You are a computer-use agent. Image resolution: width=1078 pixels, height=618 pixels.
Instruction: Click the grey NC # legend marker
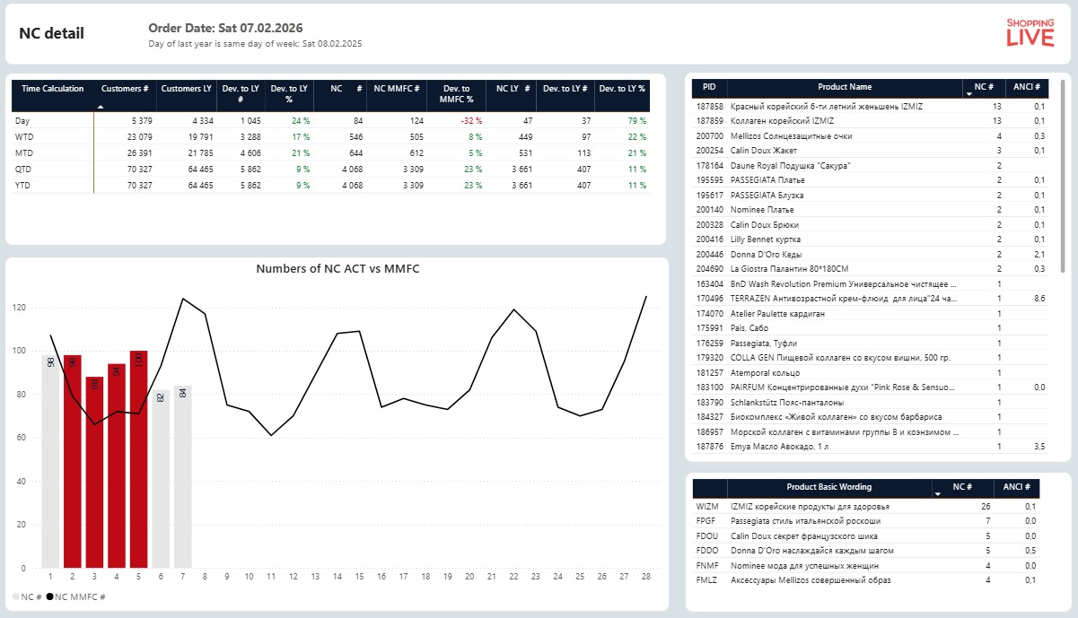16,596
